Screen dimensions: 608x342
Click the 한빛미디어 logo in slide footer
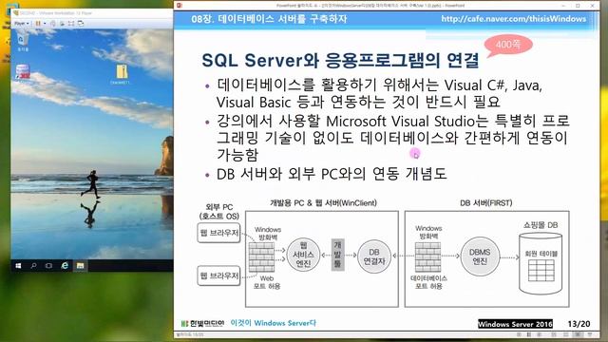[x=202, y=323]
